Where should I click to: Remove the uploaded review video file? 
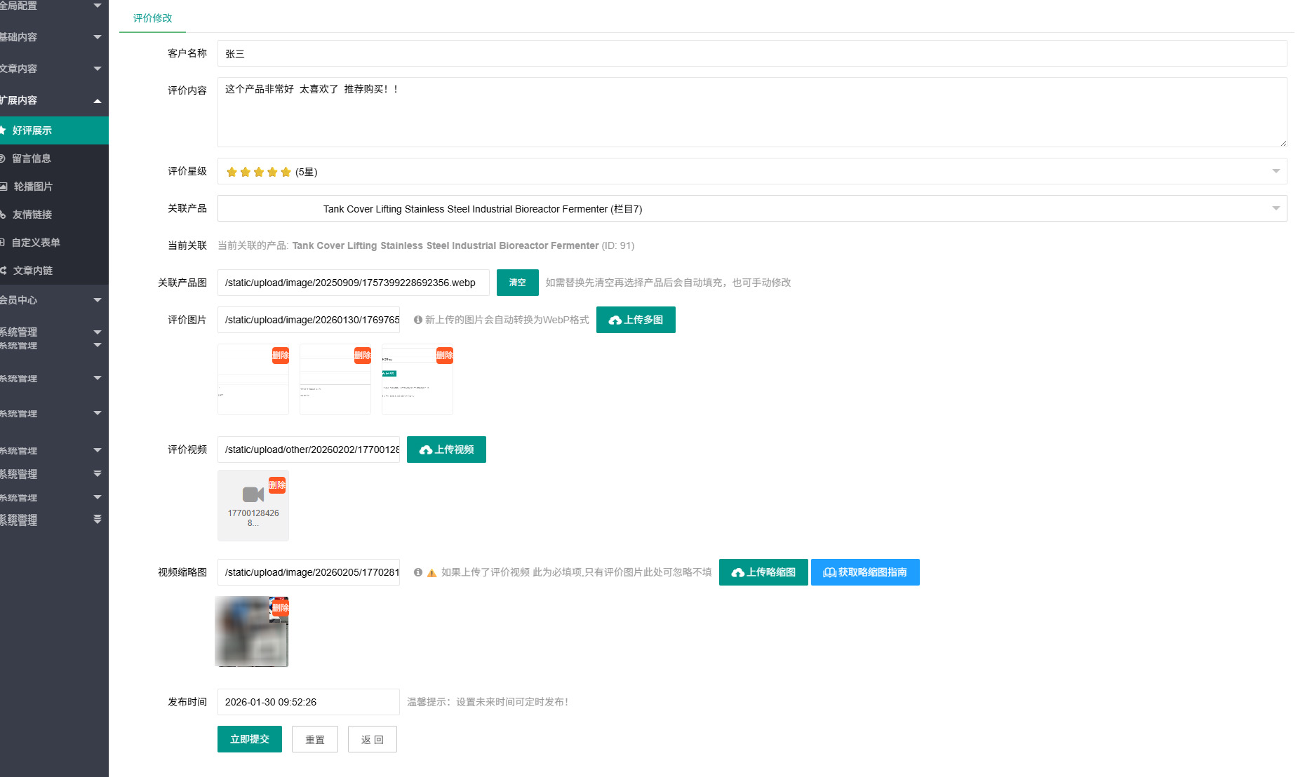tap(277, 485)
